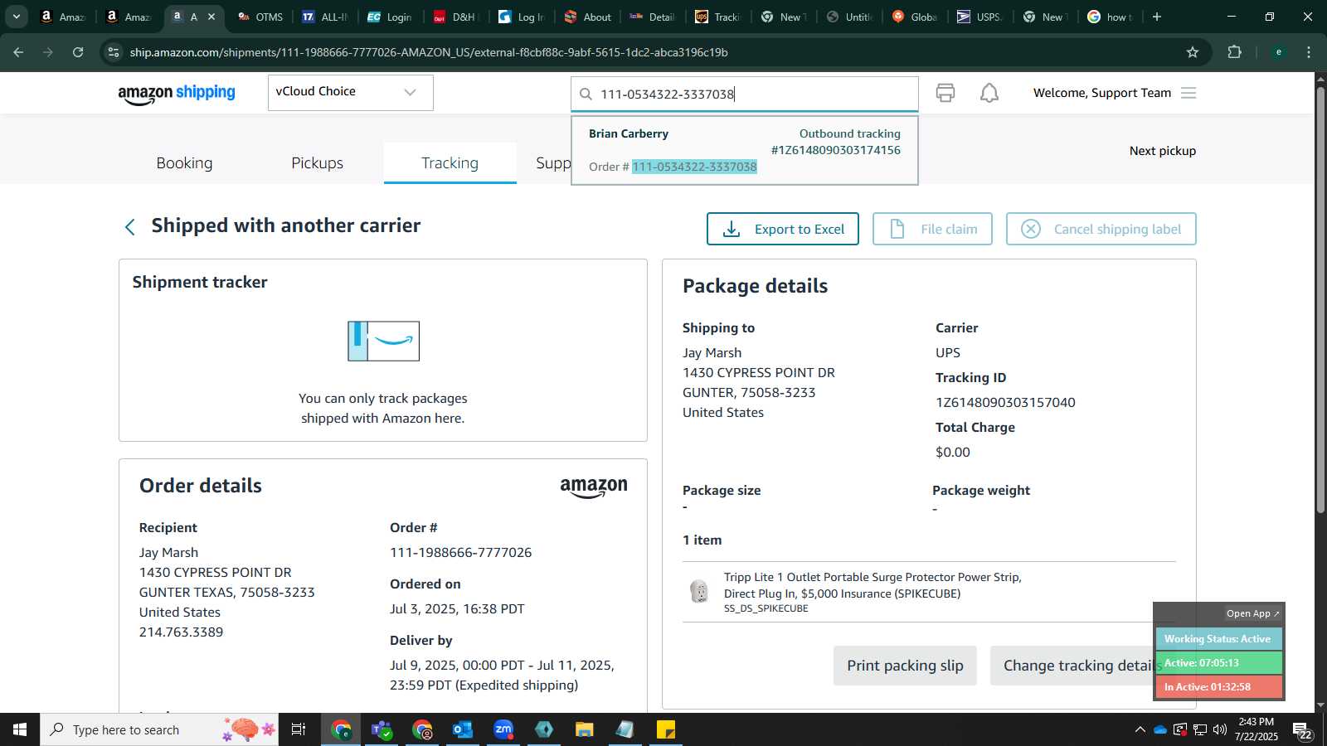Screen dimensions: 1327x746
Task: Open Microsoft Teams from taskbar
Action: 382,729
